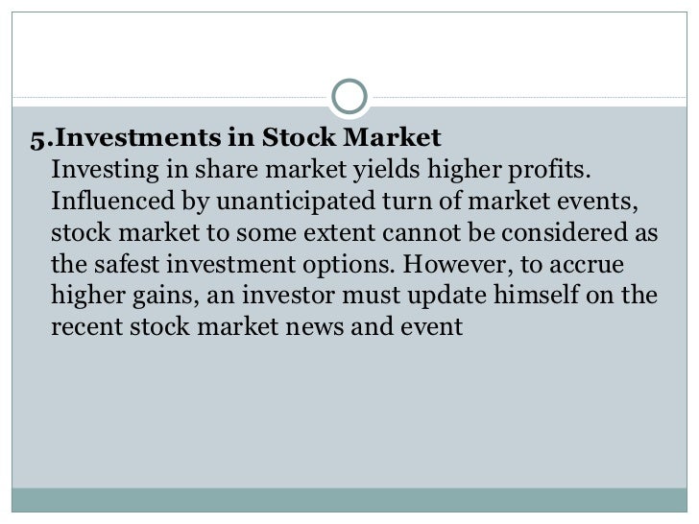Click the blank gray area below the paragraph
This screenshot has width=699, height=524.
349,412
